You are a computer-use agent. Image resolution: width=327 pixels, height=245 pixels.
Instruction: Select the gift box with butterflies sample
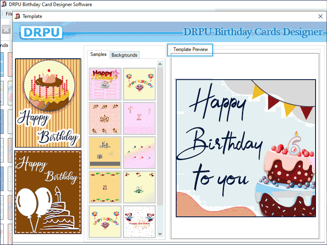[105, 152]
